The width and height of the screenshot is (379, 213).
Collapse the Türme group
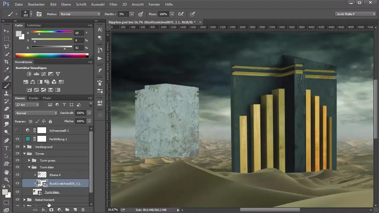click(25, 154)
